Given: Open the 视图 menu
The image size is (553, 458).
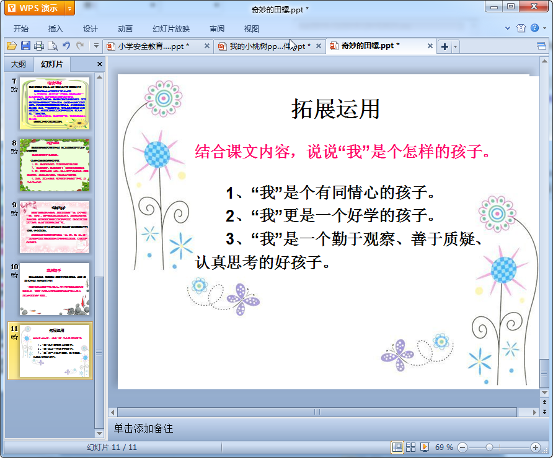Looking at the screenshot, I should 252,29.
